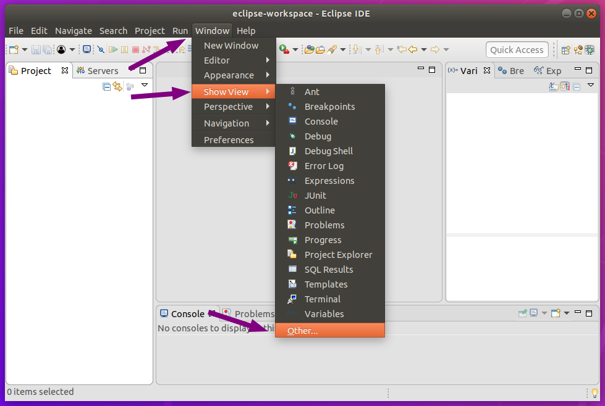The height and width of the screenshot is (406, 605).
Task: Close the Vari (Variables) tab
Action: 487,70
